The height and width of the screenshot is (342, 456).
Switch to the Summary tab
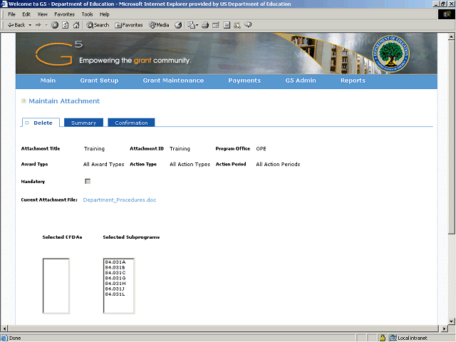84,123
